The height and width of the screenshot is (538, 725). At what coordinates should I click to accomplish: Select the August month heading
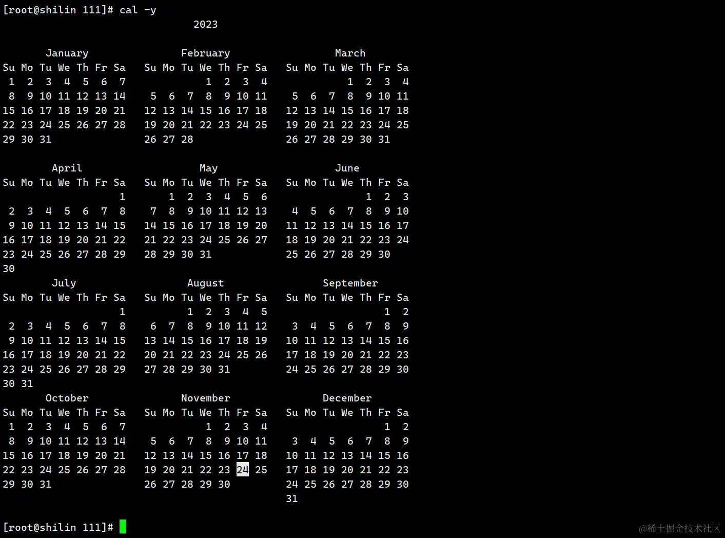206,283
